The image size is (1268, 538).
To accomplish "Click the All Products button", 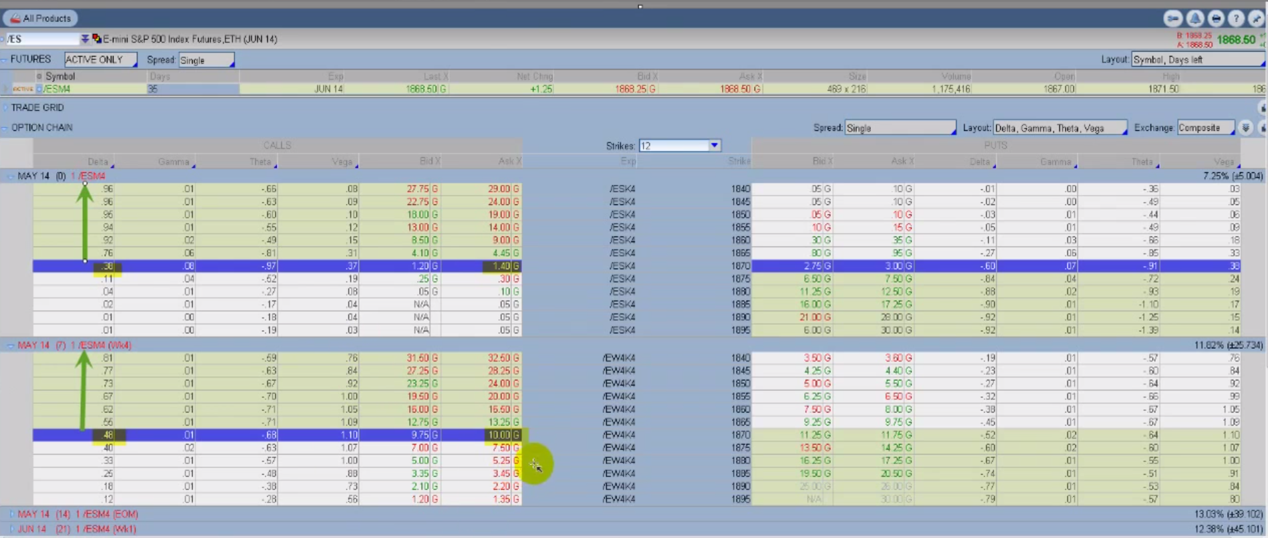I will point(41,18).
